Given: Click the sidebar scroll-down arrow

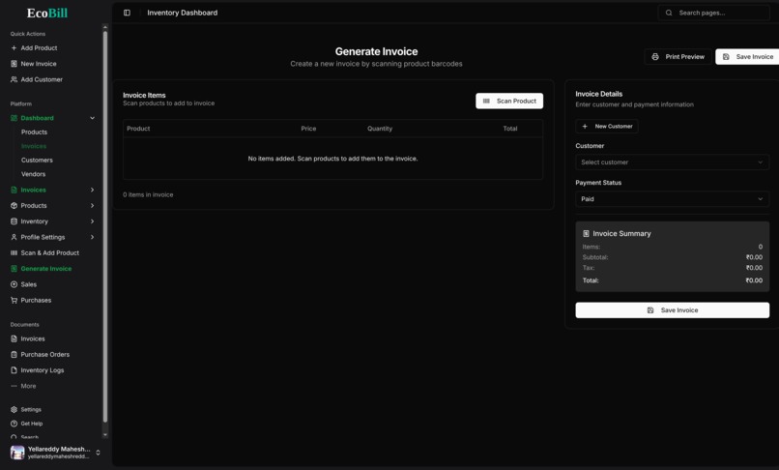Looking at the screenshot, I should click(104, 435).
